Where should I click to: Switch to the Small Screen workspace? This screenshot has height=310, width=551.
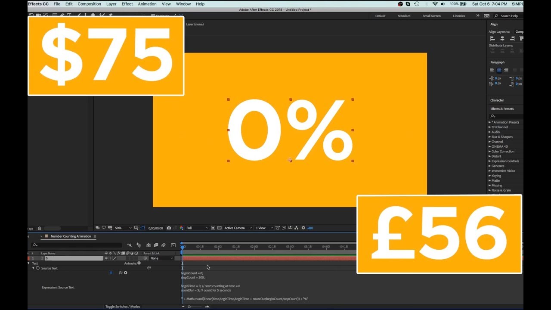click(x=431, y=16)
